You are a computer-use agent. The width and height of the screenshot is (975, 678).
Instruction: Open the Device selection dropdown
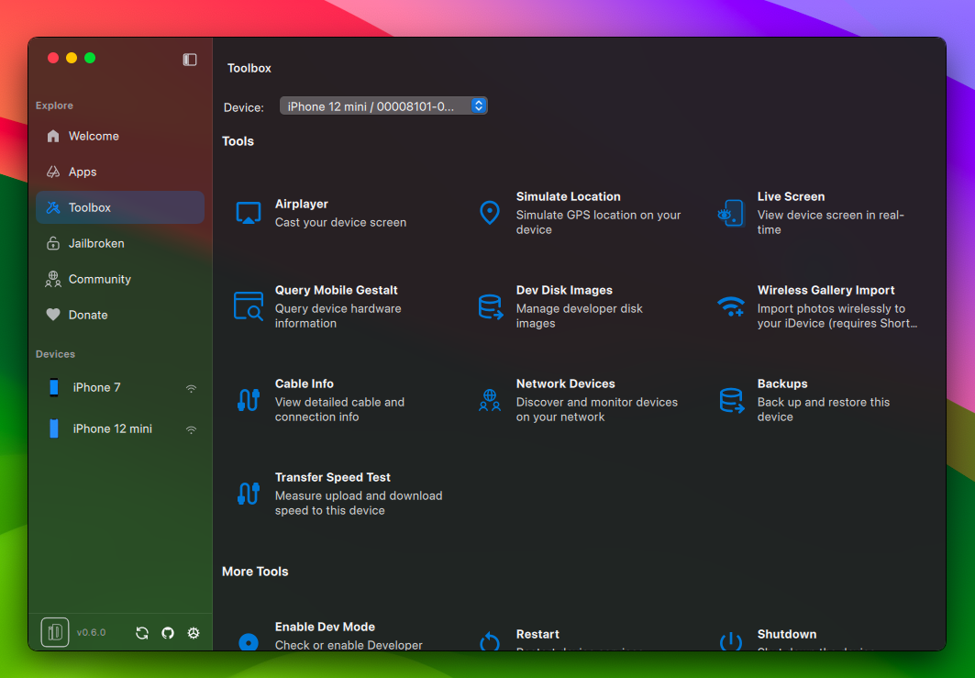(383, 106)
